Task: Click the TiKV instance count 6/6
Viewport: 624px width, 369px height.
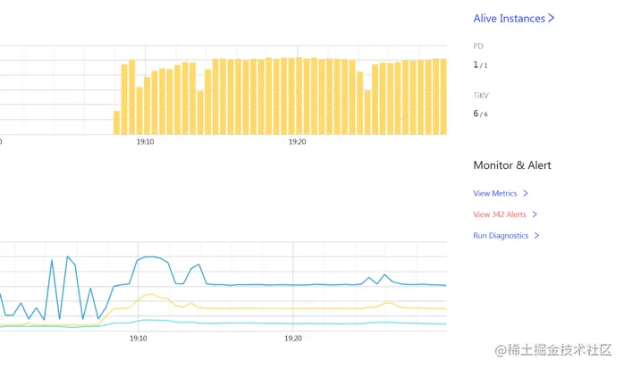Action: pos(480,113)
